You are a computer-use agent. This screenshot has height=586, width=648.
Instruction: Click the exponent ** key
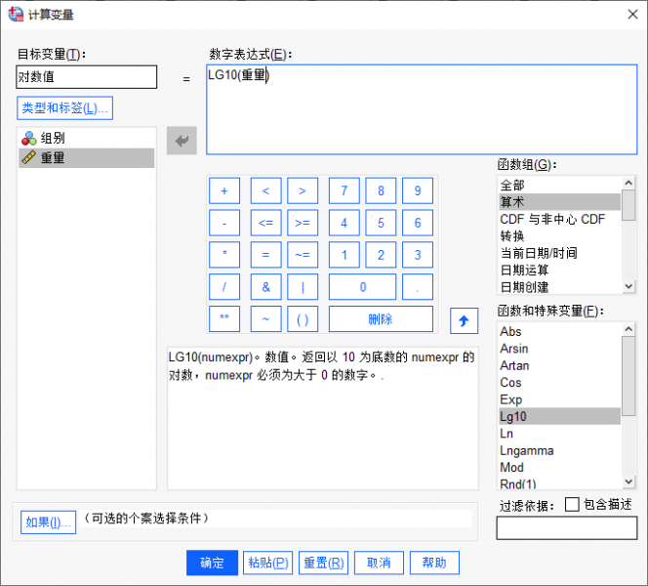pos(224,318)
